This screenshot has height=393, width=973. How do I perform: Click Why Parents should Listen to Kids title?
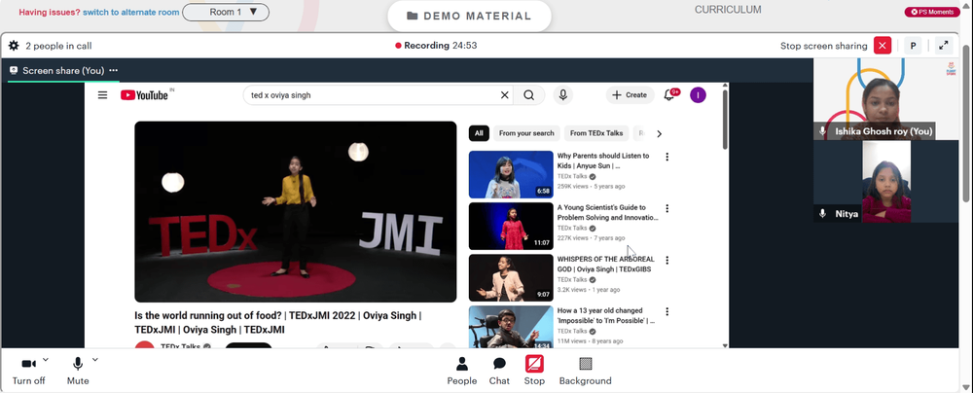coord(603,161)
